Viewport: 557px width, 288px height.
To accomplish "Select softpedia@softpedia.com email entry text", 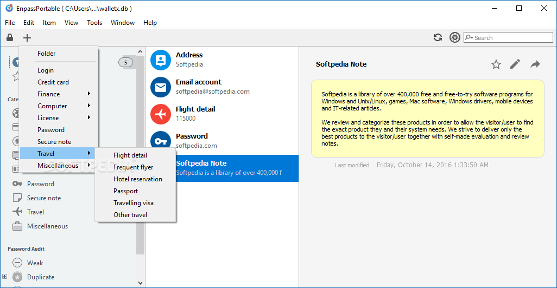I will click(212, 91).
